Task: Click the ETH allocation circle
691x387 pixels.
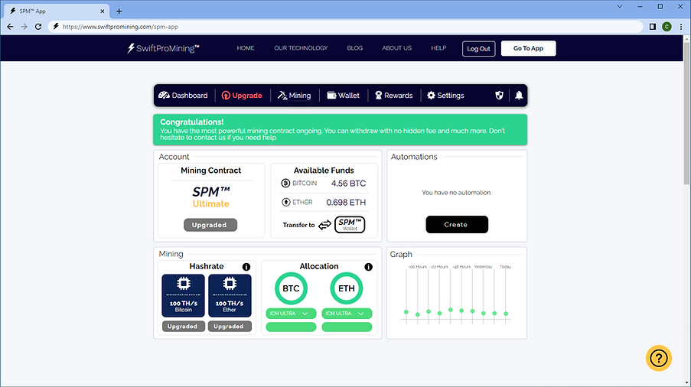Action: pos(347,288)
